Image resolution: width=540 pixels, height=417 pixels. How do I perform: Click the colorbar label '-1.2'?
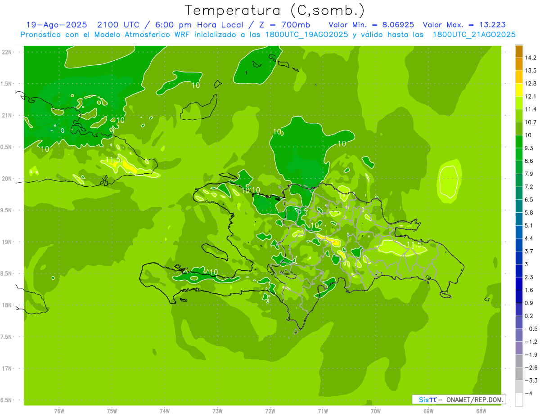tap(530, 341)
